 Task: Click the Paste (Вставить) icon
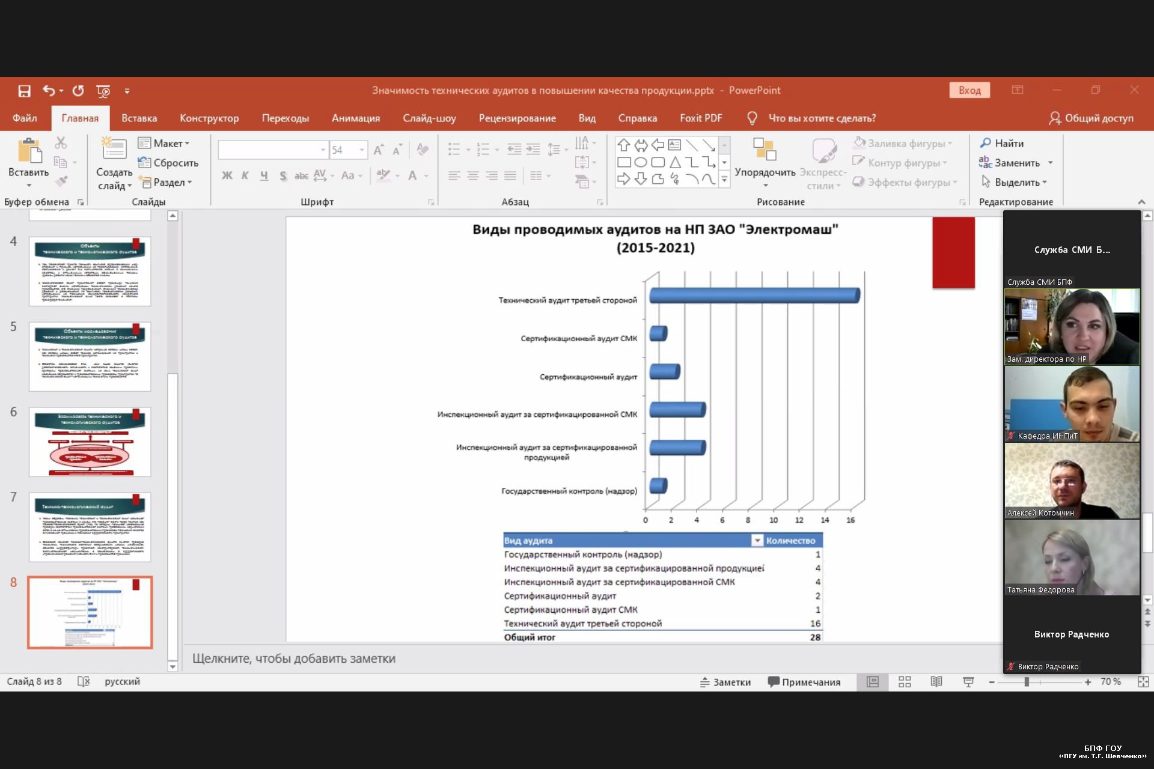click(x=29, y=150)
